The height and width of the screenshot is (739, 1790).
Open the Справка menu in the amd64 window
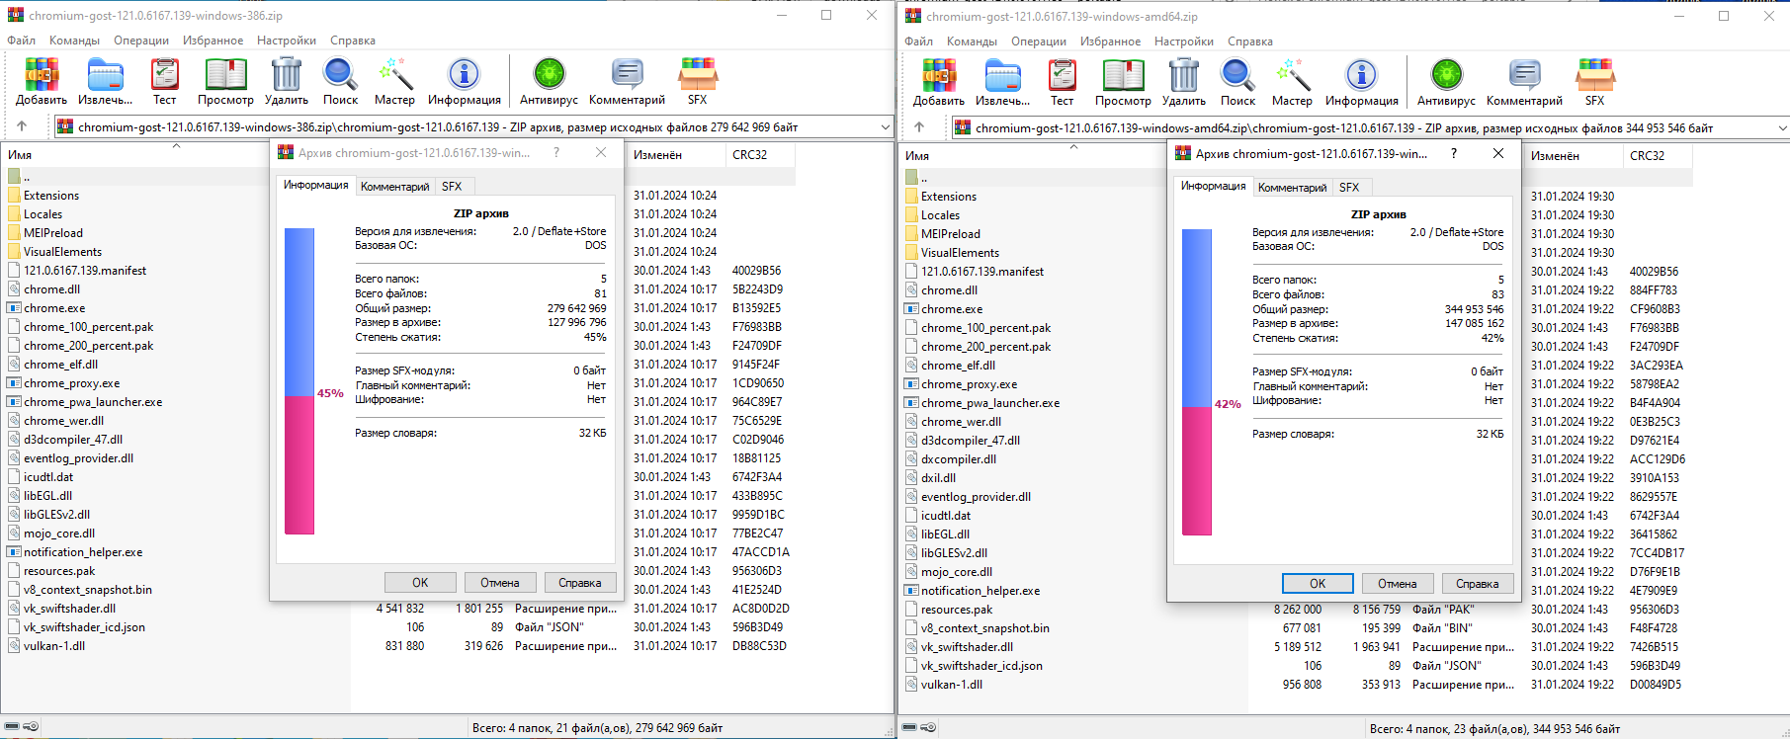[1250, 41]
